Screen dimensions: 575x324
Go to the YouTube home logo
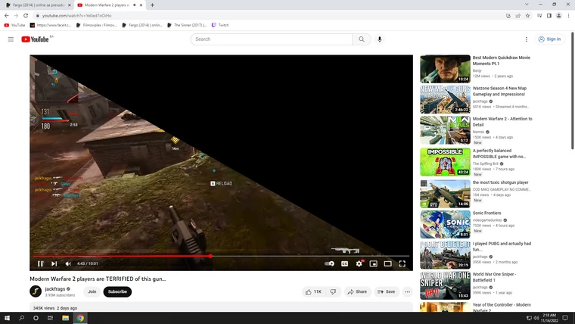(36, 39)
